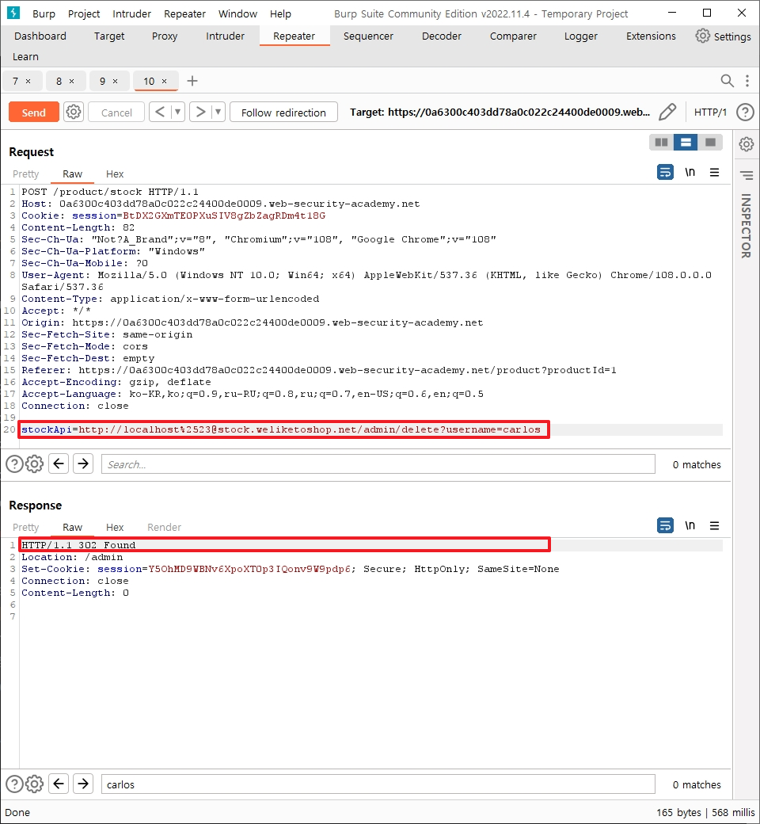
Task: Select tabbed layout view toggle
Action: click(710, 143)
